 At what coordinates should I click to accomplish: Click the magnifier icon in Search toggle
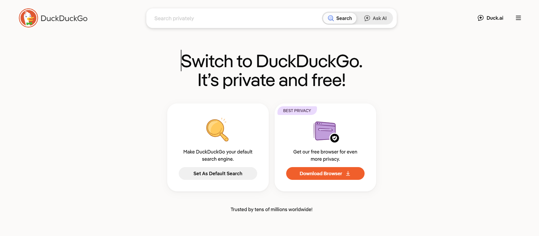(x=331, y=18)
